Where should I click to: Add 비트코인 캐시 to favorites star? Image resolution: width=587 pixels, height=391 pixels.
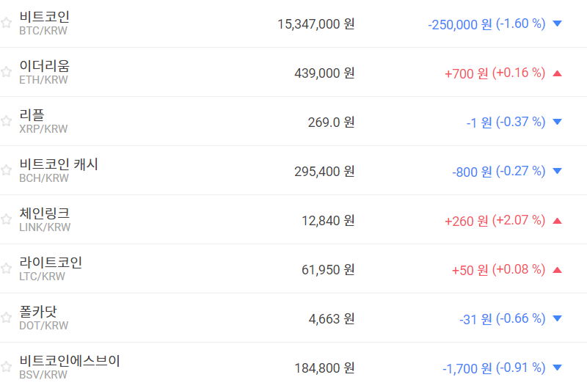[x=7, y=170]
